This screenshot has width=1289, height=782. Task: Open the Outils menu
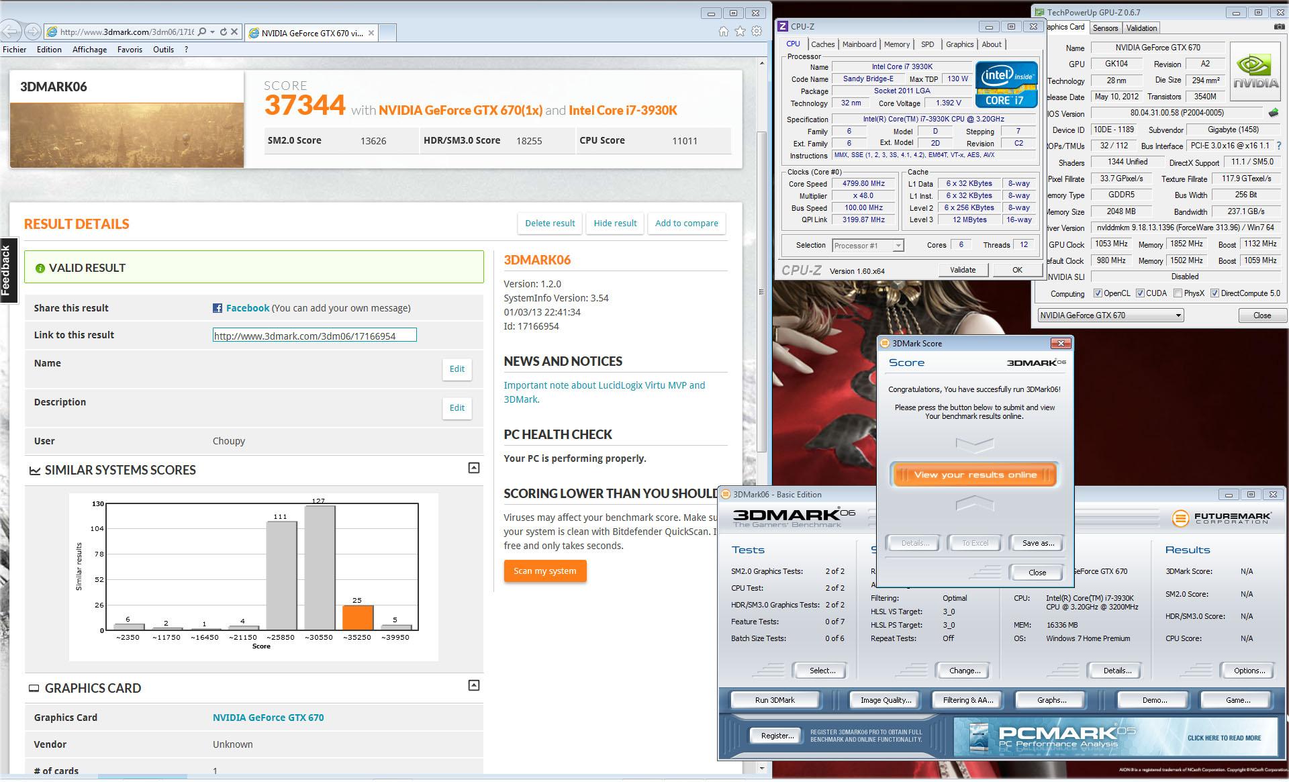coord(163,50)
